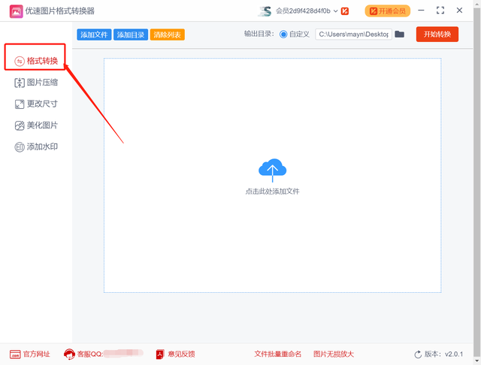Click the 添加文件 add file button

[94, 35]
